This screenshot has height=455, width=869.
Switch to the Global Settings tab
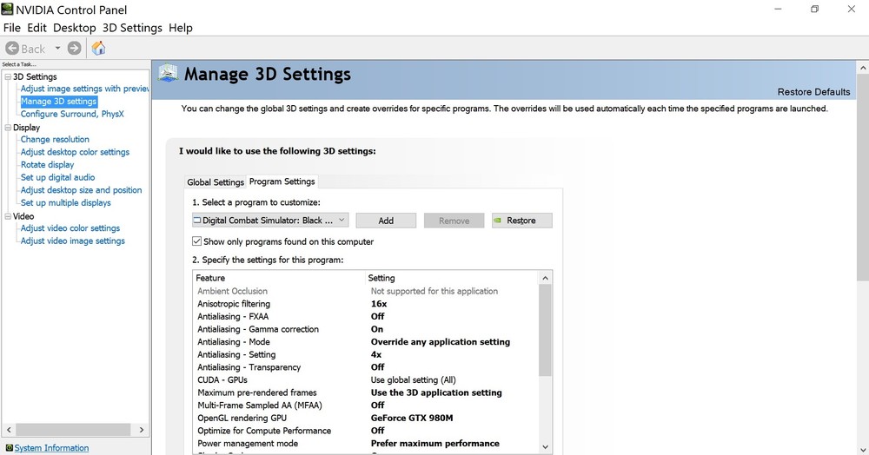click(x=216, y=182)
